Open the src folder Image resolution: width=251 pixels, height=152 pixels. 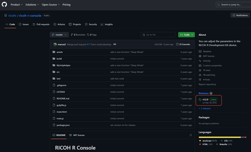(58, 72)
